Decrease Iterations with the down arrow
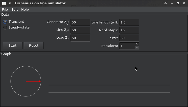 [137, 47]
